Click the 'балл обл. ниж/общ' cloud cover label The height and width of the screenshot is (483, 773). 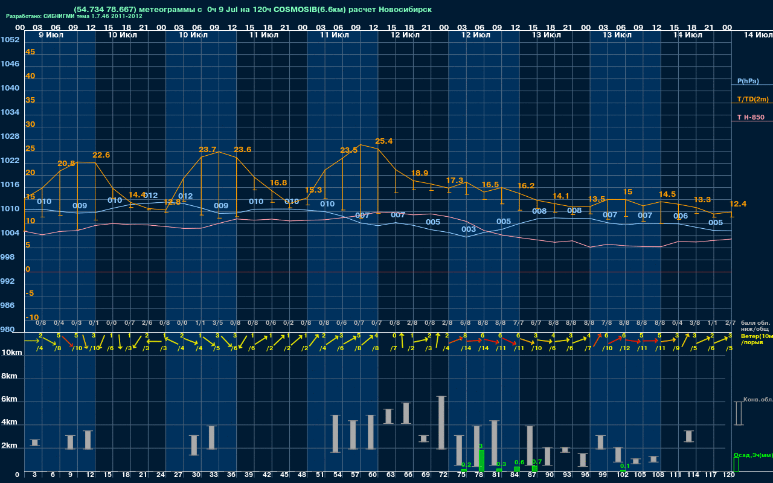[755, 326]
